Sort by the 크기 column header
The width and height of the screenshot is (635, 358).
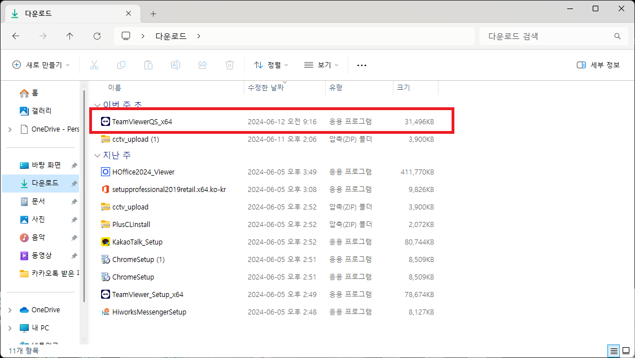[x=404, y=88]
